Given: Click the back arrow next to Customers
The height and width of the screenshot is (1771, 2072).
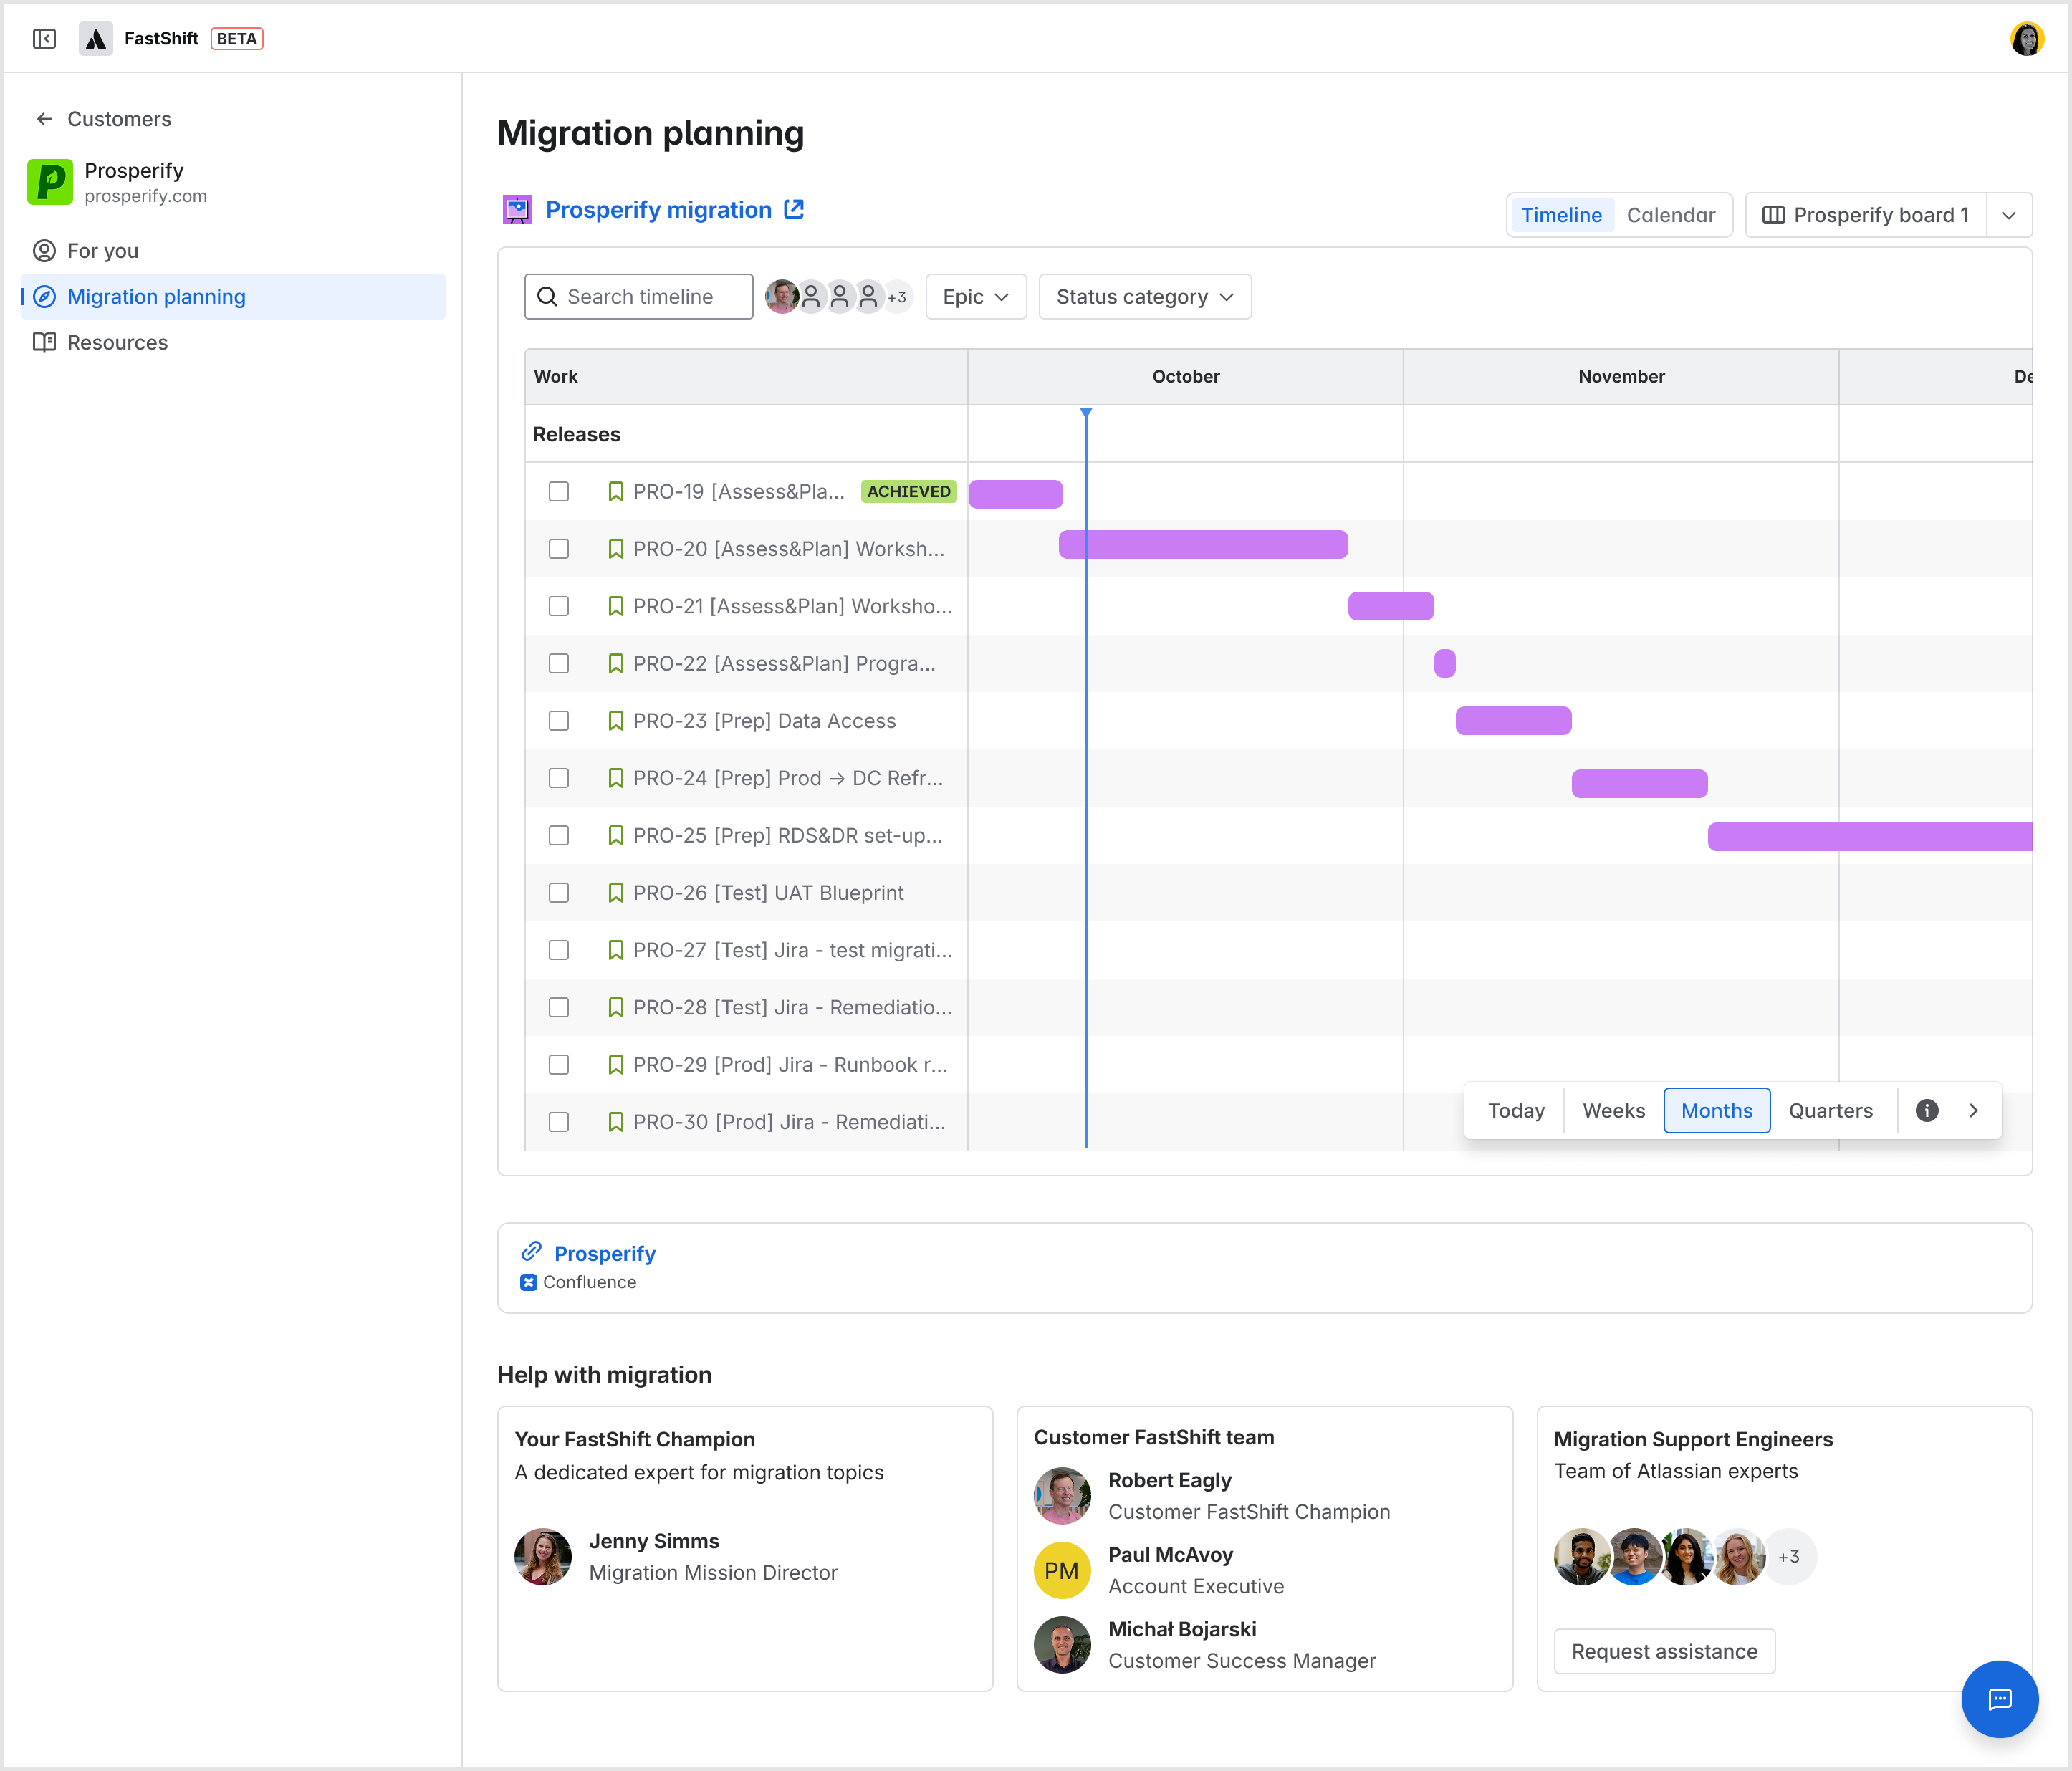Looking at the screenshot, I should [x=44, y=118].
